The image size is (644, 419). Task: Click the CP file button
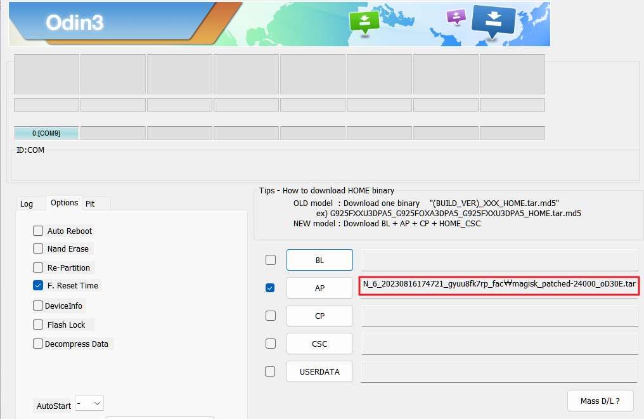click(x=319, y=316)
